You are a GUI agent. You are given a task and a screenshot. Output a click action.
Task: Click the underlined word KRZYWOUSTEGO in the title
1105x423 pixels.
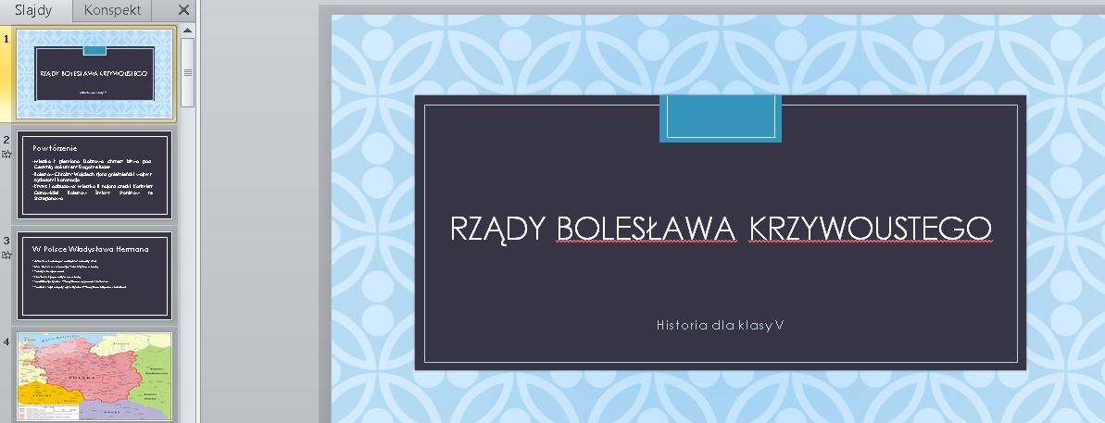[x=869, y=228]
